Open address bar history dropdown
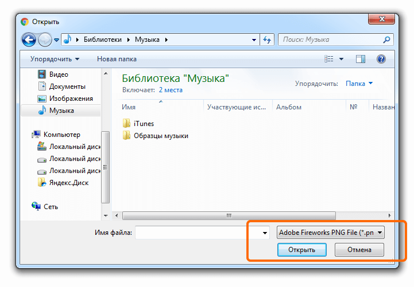 [x=254, y=40]
